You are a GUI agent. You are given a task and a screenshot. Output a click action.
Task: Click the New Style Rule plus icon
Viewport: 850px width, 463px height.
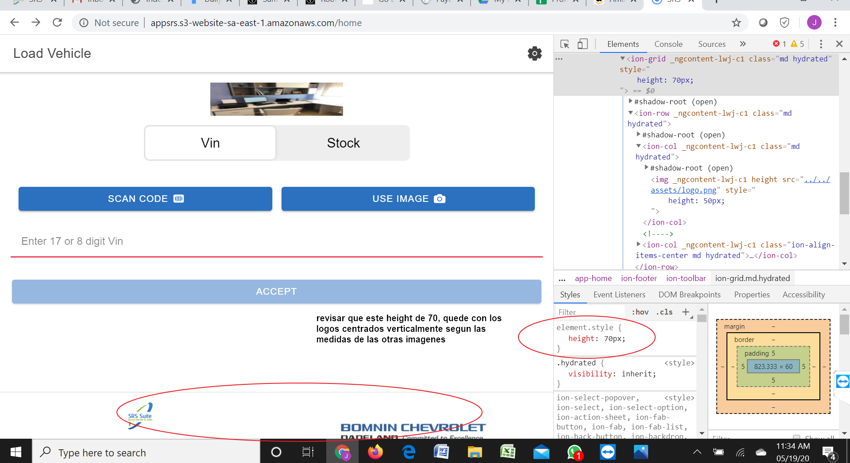[x=685, y=312]
